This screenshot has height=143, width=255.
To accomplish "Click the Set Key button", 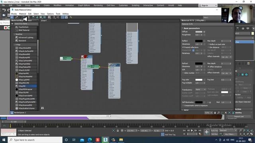I will coord(214,134).
